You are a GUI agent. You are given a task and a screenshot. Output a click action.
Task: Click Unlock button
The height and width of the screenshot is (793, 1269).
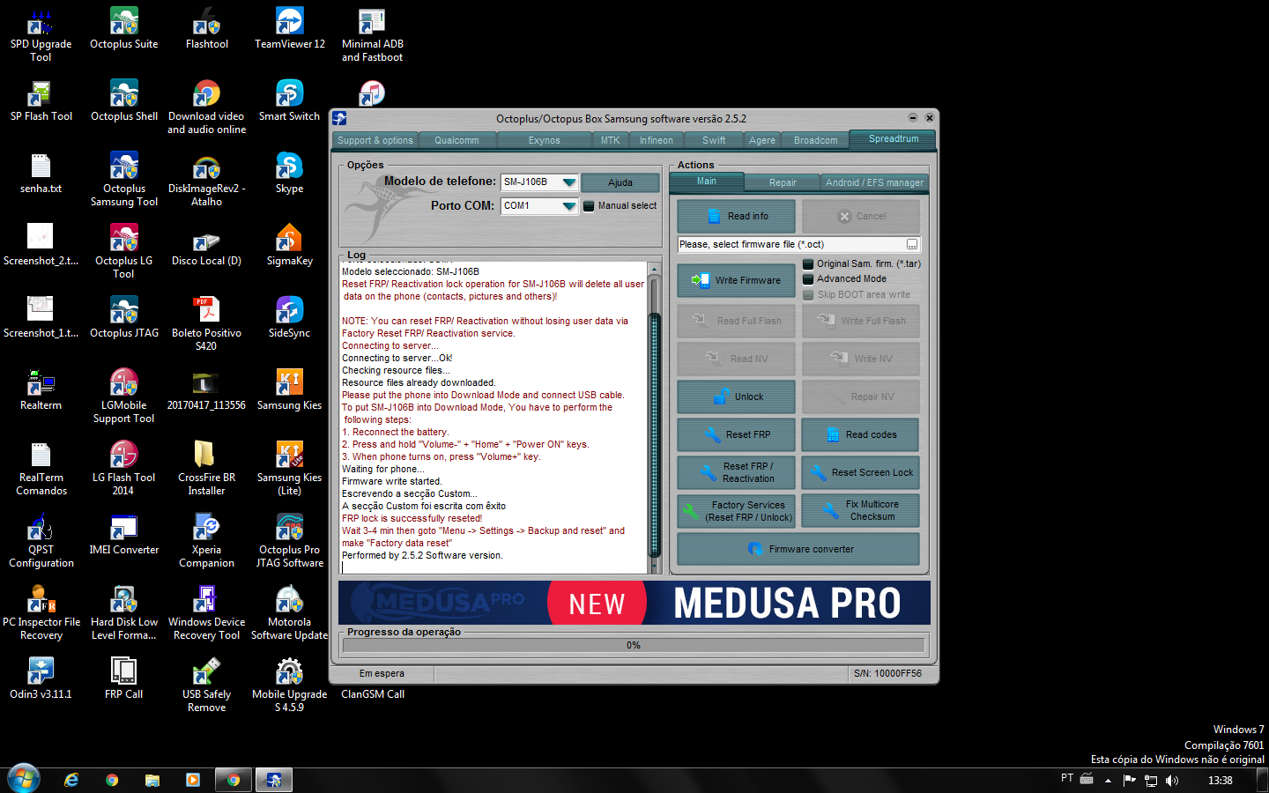pyautogui.click(x=737, y=396)
